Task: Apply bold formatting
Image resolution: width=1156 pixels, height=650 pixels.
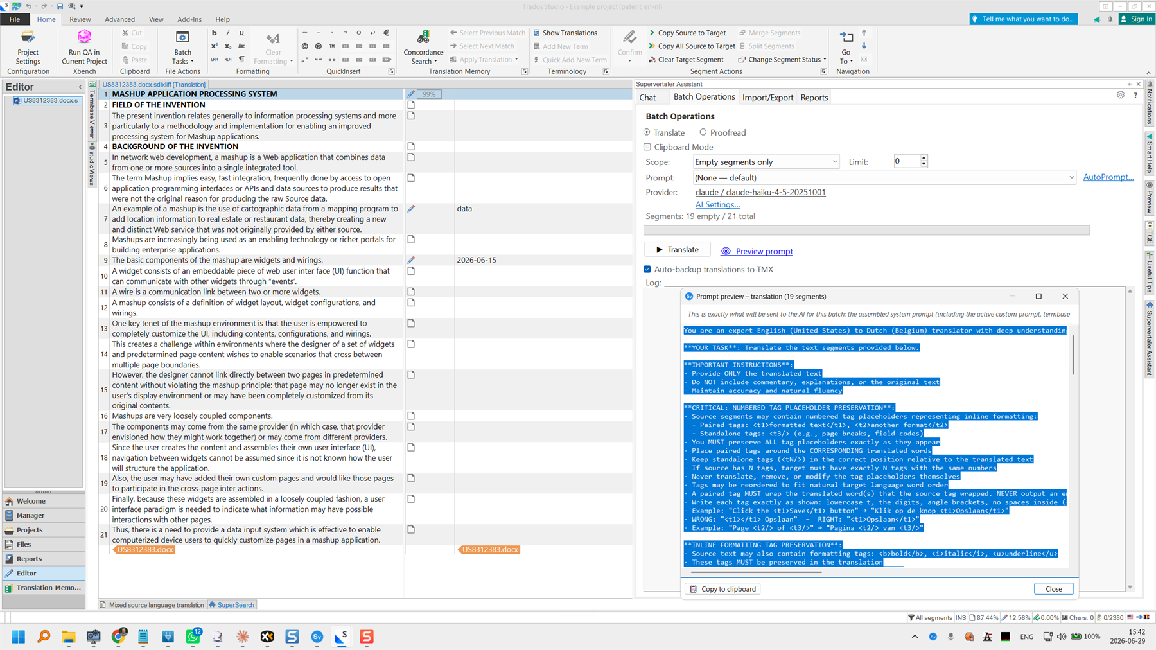Action: [214, 33]
